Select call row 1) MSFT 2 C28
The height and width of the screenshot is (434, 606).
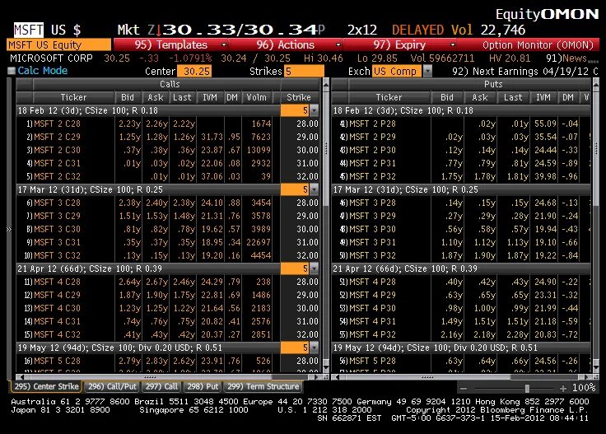(x=168, y=124)
